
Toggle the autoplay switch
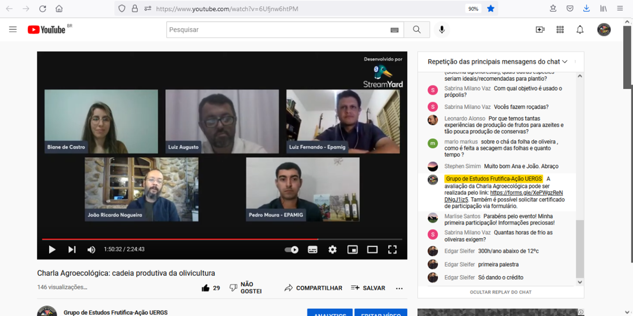291,249
